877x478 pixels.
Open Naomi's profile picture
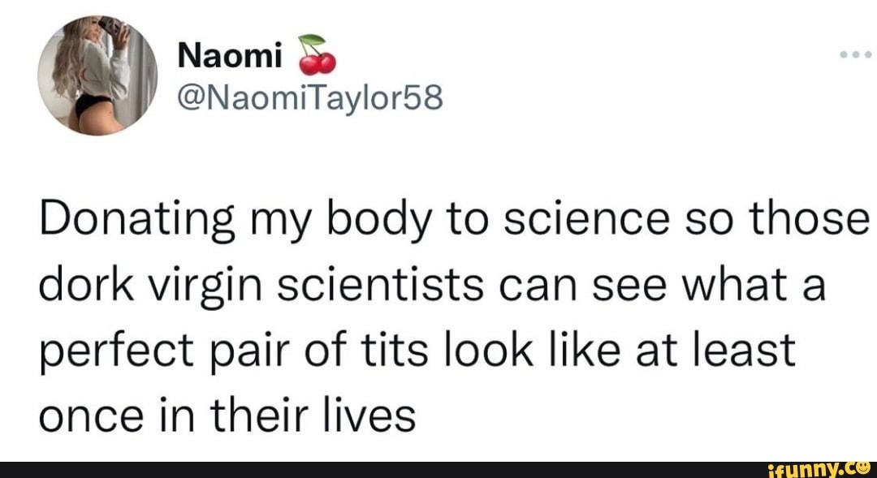[97, 73]
